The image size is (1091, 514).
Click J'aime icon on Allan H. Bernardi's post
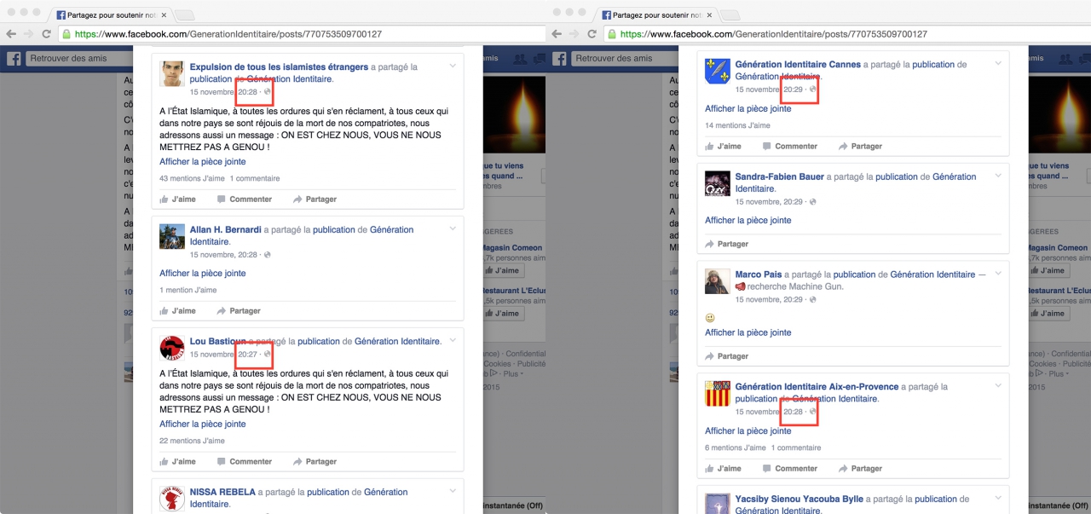tap(165, 311)
